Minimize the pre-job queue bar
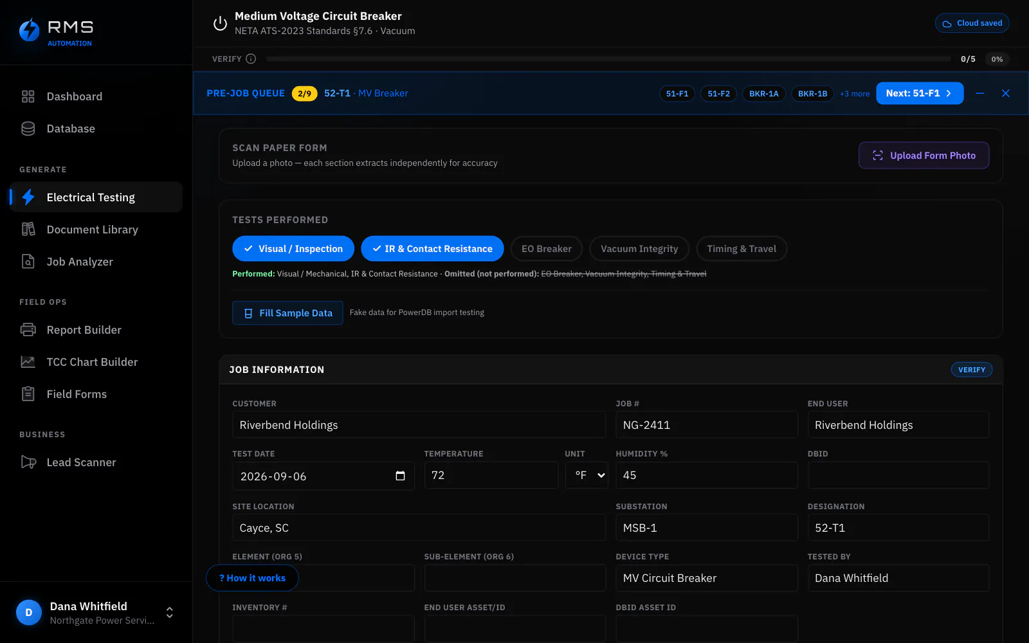 pos(979,93)
